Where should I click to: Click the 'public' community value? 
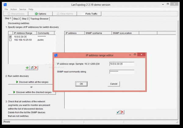[x=41, y=40]
